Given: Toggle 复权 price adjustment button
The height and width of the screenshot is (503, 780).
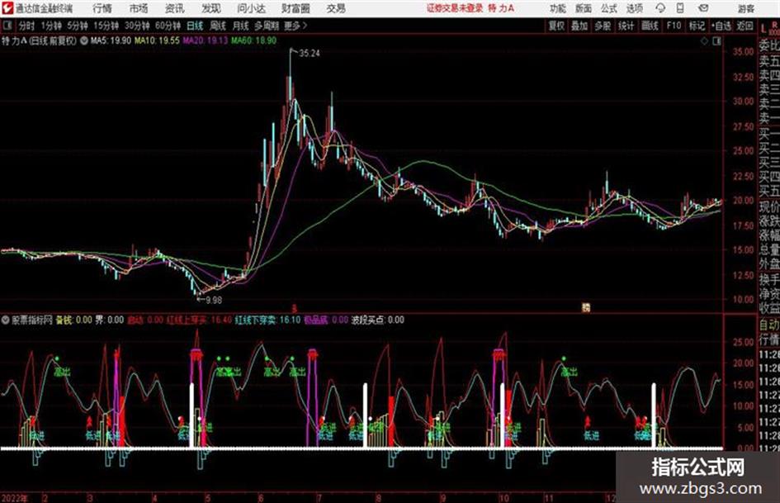Looking at the screenshot, I should click(x=556, y=26).
